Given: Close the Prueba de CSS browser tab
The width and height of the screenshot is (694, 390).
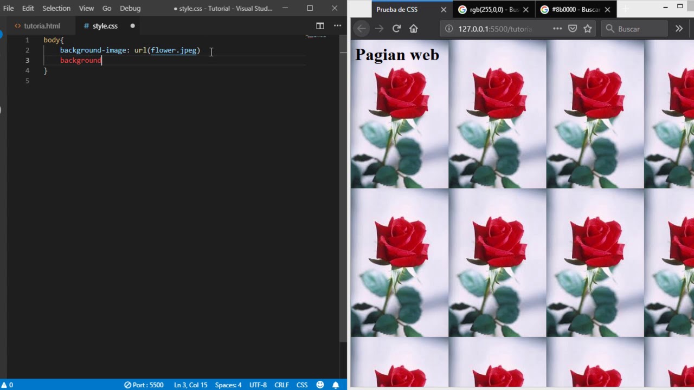Looking at the screenshot, I should 444,10.
